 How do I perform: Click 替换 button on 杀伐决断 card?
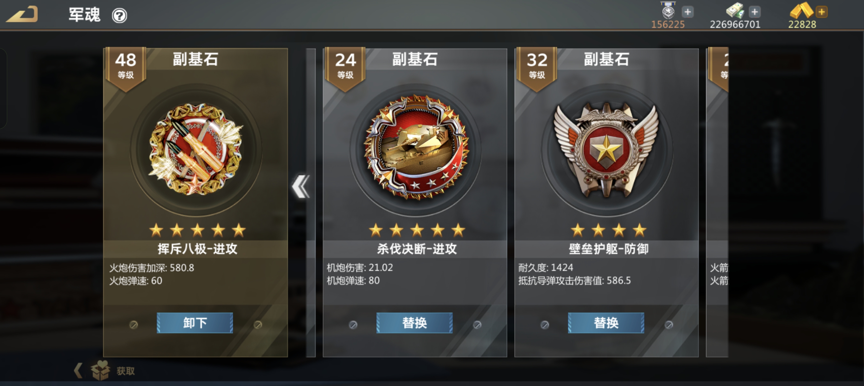pyautogui.click(x=415, y=323)
